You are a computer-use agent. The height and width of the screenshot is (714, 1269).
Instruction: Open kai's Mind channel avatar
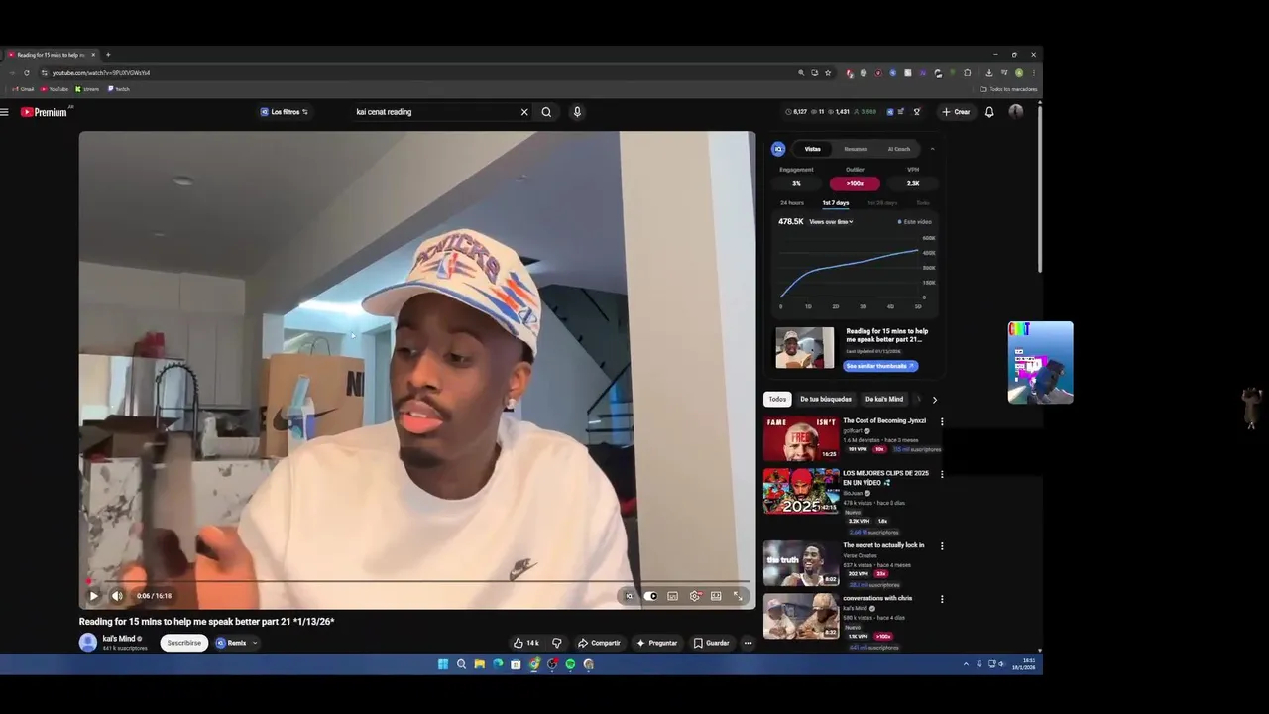click(x=88, y=643)
